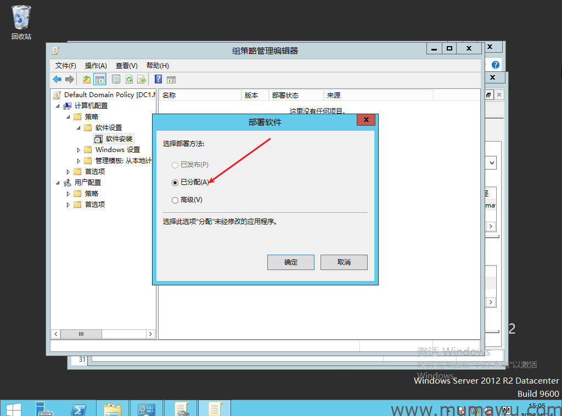Click the tree pane horizontal scrollbar thumb
Screen dimensions: 562x416
[x=81, y=334]
